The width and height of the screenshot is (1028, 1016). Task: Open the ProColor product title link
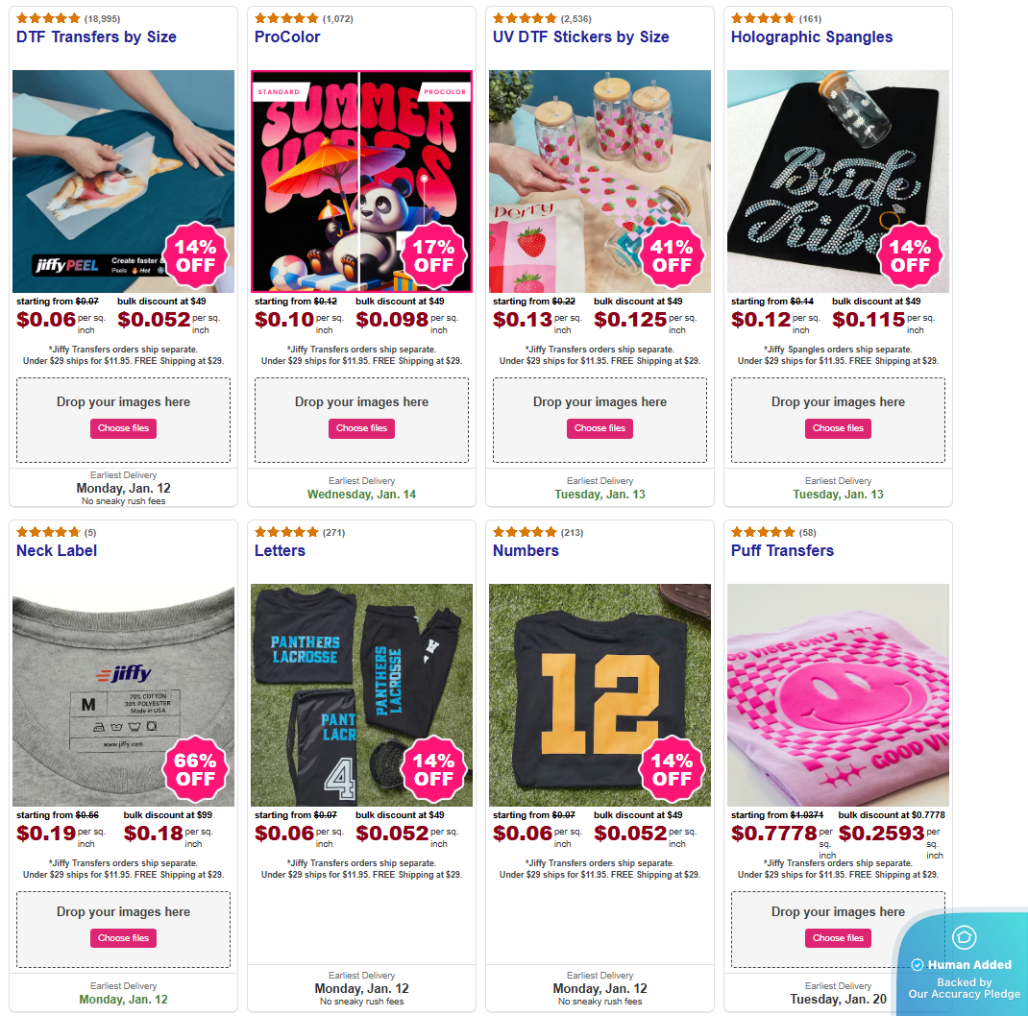pyautogui.click(x=287, y=37)
